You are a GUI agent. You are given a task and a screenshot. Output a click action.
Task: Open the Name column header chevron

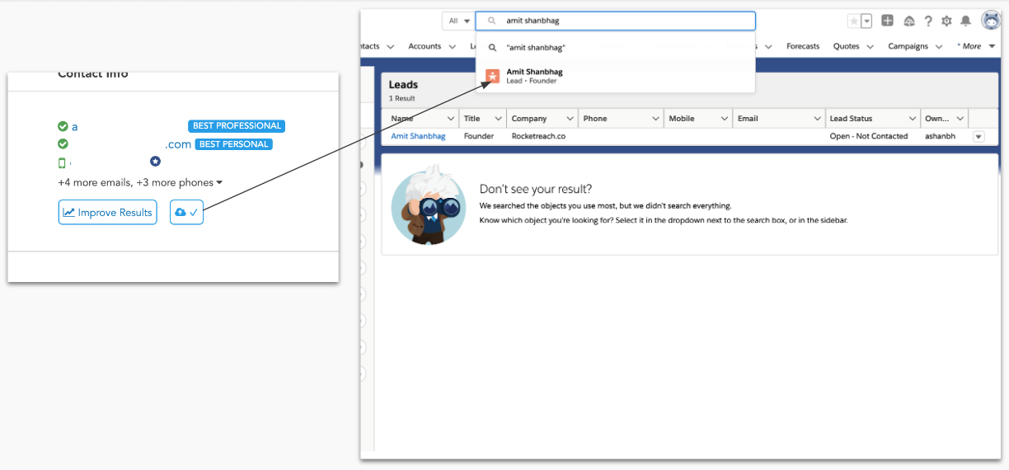point(450,119)
